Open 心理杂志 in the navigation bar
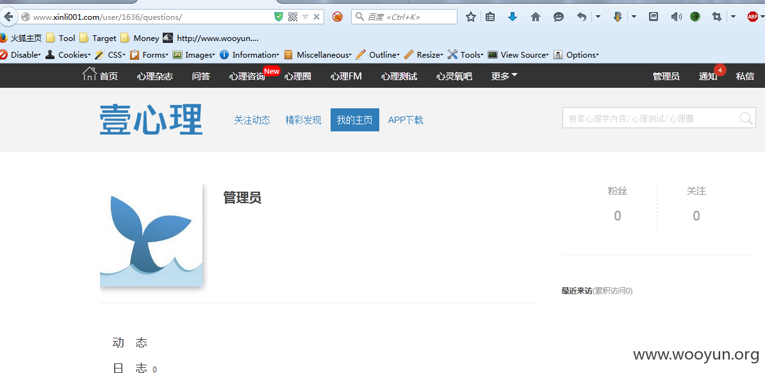The width and height of the screenshot is (765, 373). pos(154,76)
